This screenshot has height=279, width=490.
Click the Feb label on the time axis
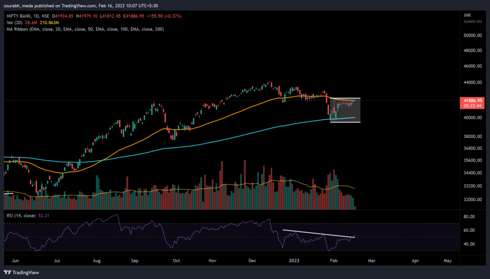pos(334,260)
